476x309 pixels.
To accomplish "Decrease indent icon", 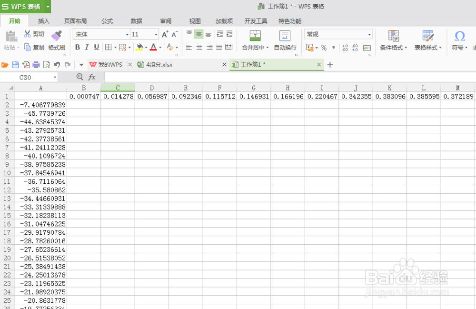I will click(x=220, y=34).
